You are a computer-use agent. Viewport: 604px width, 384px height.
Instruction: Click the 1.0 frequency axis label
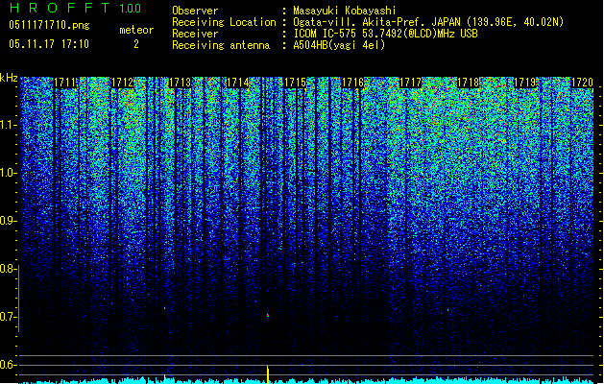[x=8, y=173]
